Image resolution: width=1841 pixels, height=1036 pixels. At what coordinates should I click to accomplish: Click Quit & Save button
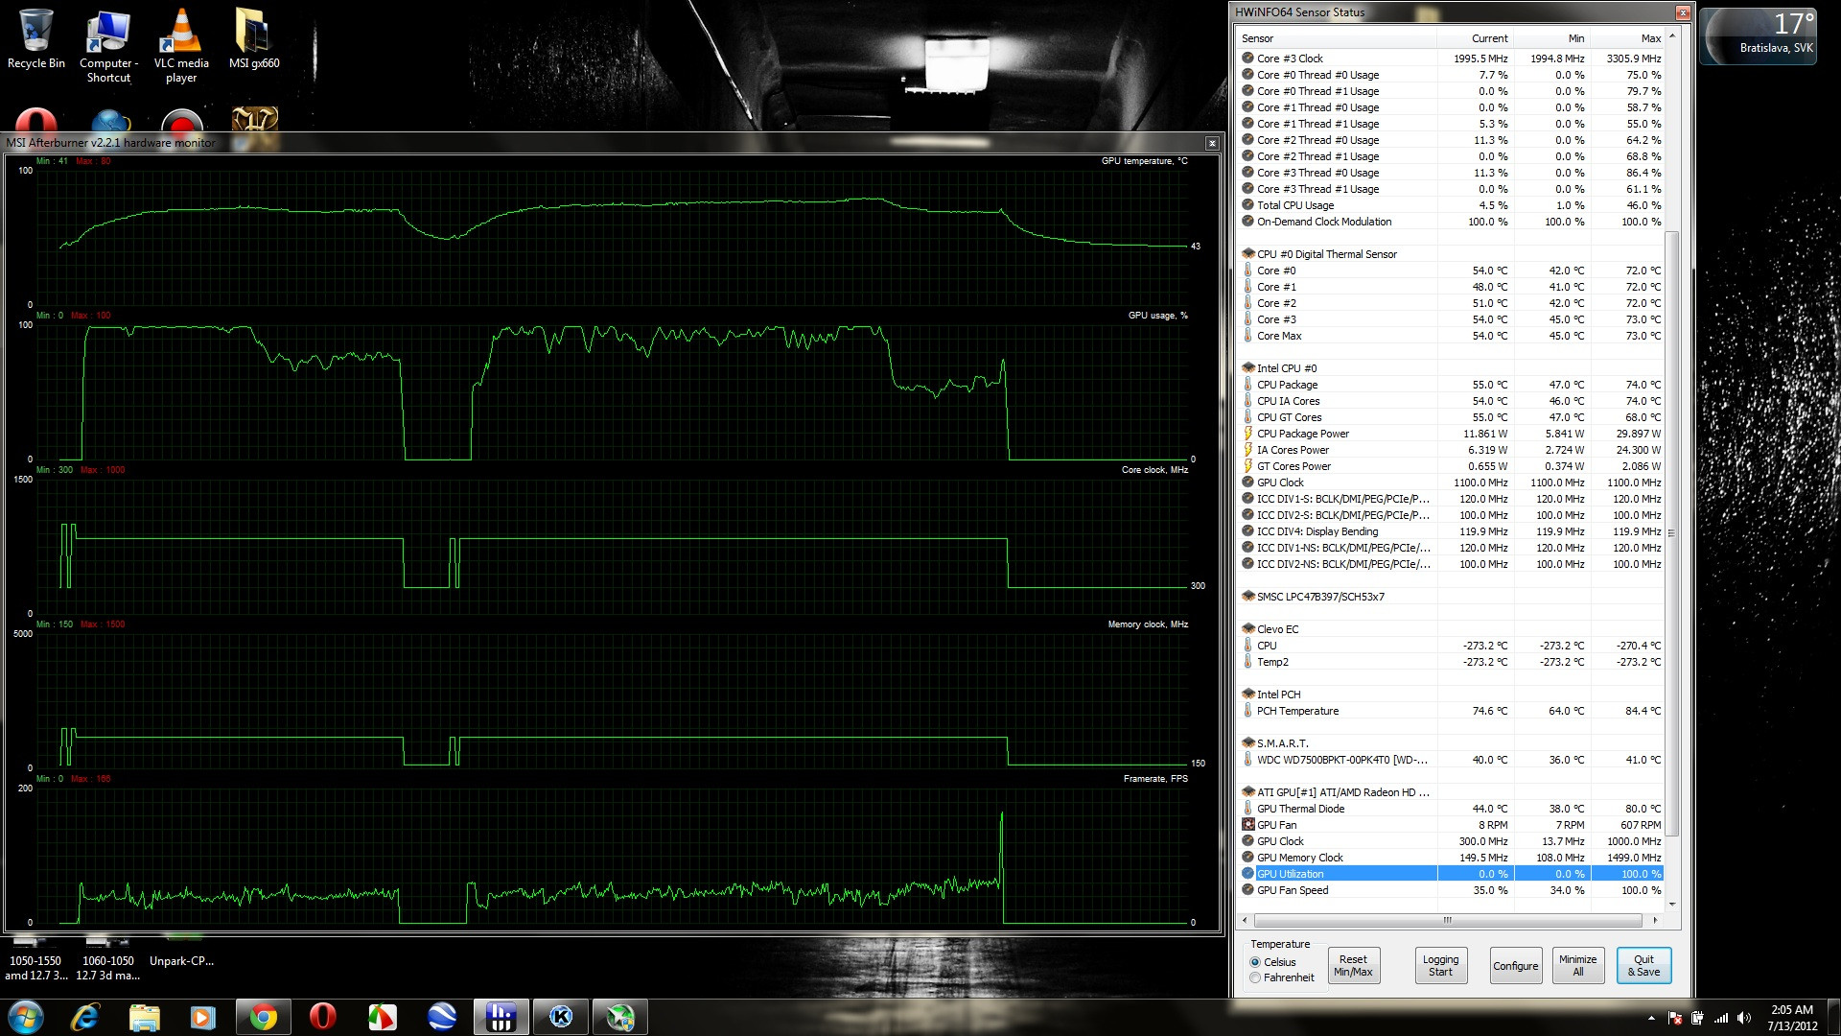[1643, 965]
